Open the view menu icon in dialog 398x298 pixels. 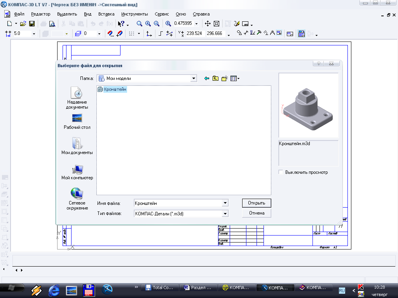235,78
